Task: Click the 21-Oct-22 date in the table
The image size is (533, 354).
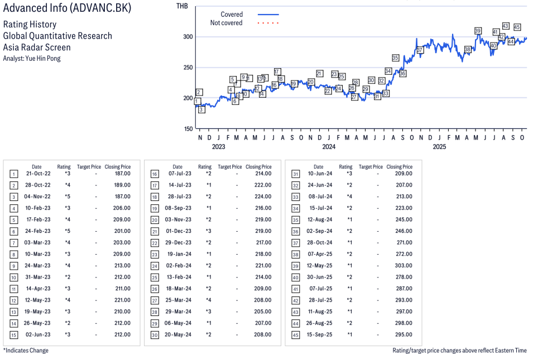Action: pyautogui.click(x=36, y=174)
